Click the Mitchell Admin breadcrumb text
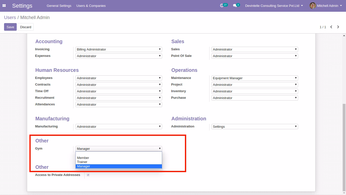The width and height of the screenshot is (346, 195). [35, 18]
